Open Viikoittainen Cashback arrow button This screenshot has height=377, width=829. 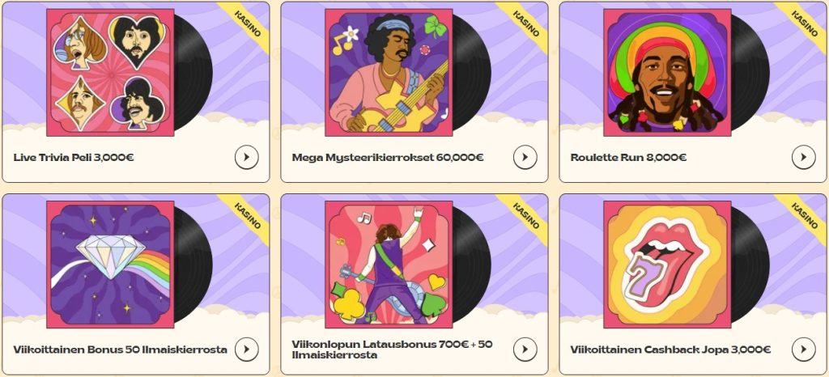(804, 349)
